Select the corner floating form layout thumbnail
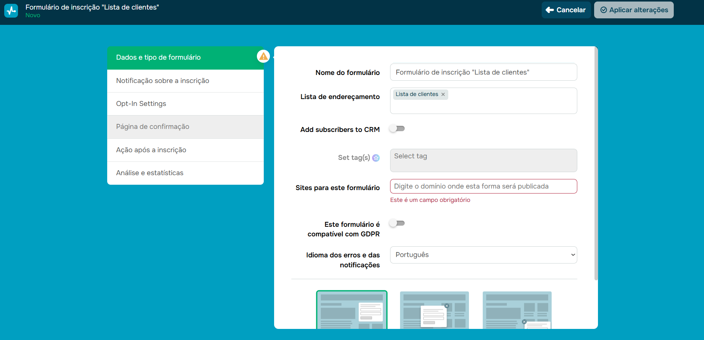Screen dimensions: 704x340 [x=517, y=310]
